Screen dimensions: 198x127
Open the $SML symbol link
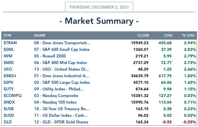tap(9, 49)
